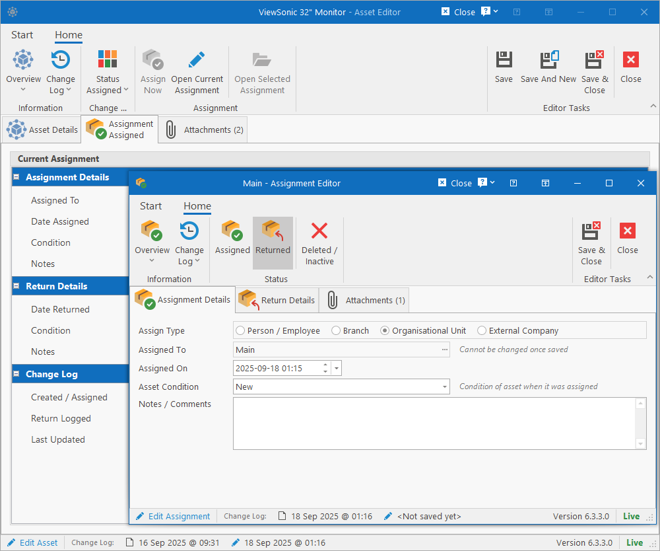Open Overview in Asset Editor ribbon
This screenshot has width=660, height=551.
pyautogui.click(x=23, y=70)
